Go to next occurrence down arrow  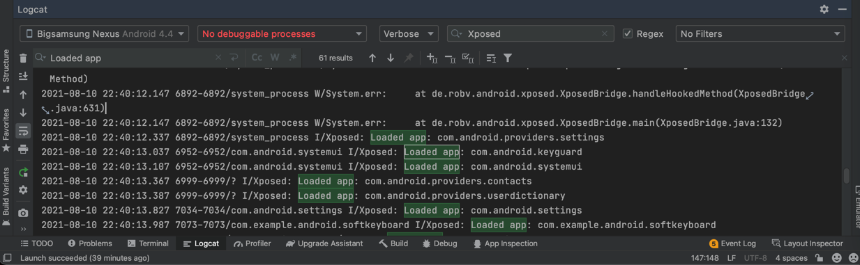tap(391, 58)
